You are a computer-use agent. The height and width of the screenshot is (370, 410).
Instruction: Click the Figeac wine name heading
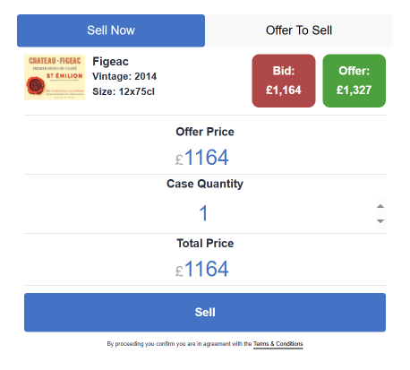click(x=110, y=62)
